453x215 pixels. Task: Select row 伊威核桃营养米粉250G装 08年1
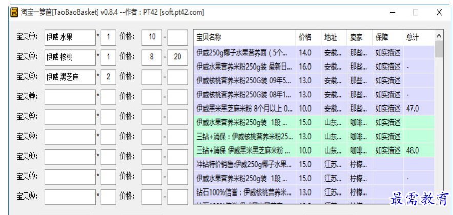click(314, 94)
